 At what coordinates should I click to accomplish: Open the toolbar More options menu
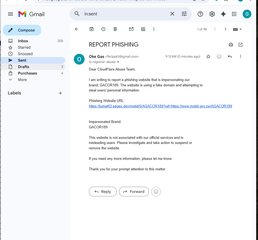tap(154, 29)
